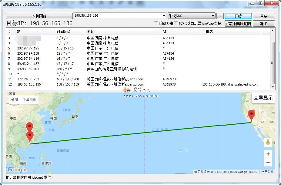281x185 pixels.
Task: Switch map to 卫星图像 view
Action: 29,100
